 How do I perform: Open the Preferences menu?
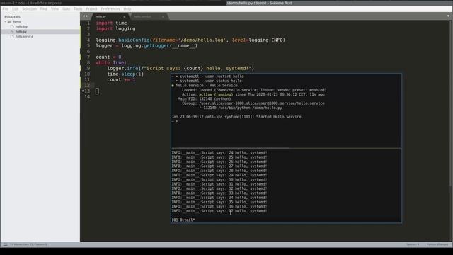[110, 9]
